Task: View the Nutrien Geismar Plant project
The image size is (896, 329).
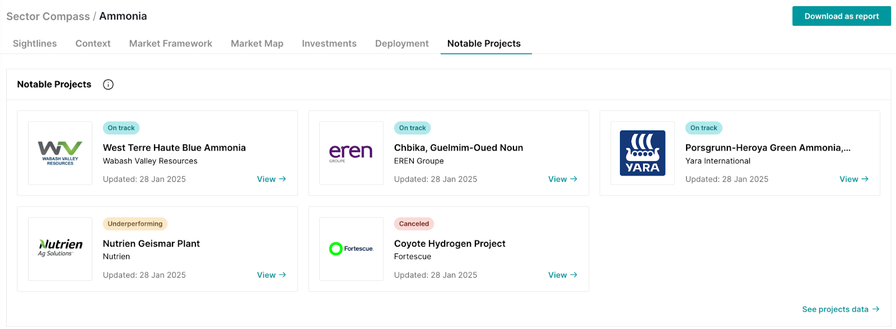Action: [x=272, y=275]
